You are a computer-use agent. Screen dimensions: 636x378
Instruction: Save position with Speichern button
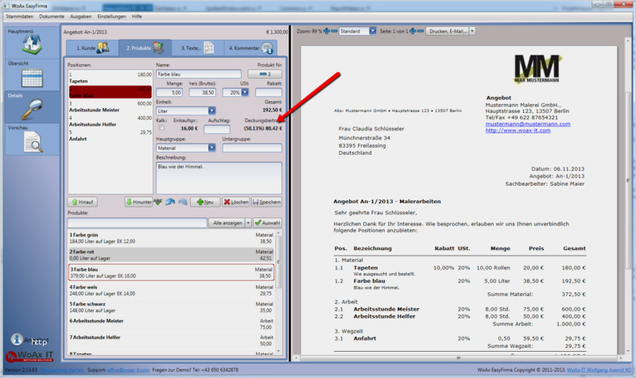(266, 202)
